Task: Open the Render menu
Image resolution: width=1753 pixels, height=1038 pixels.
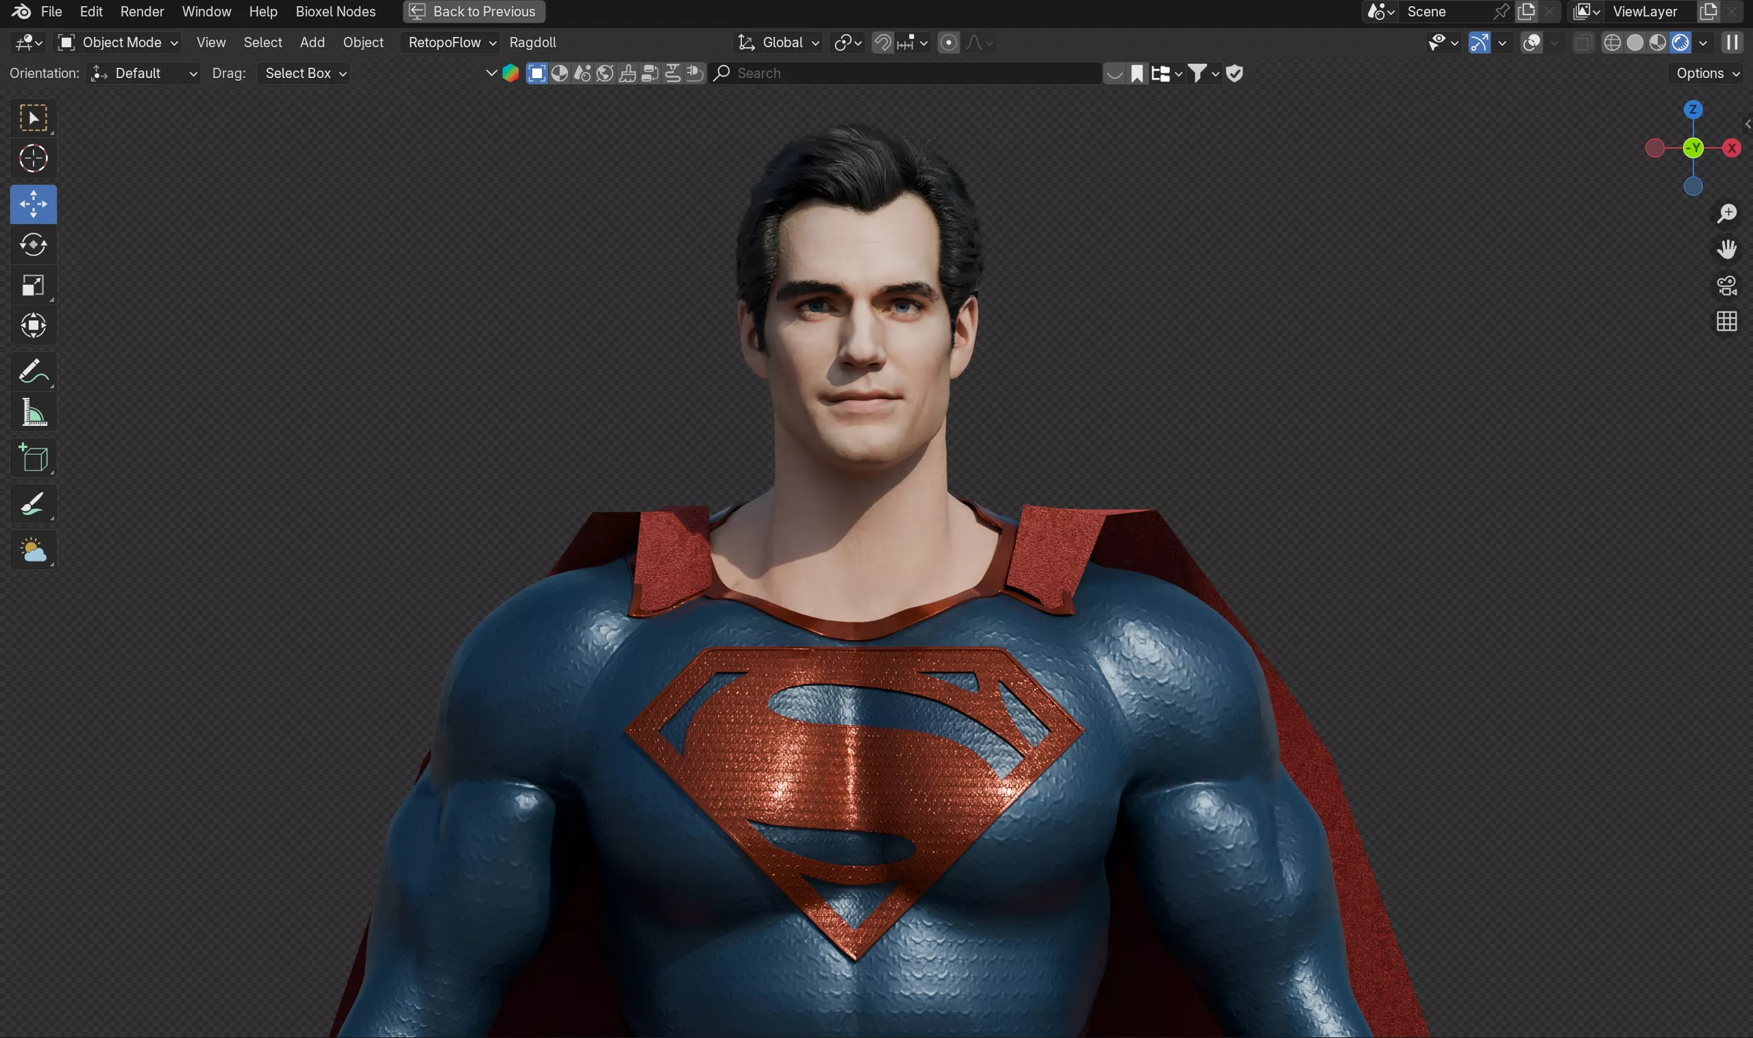Action: coord(142,11)
